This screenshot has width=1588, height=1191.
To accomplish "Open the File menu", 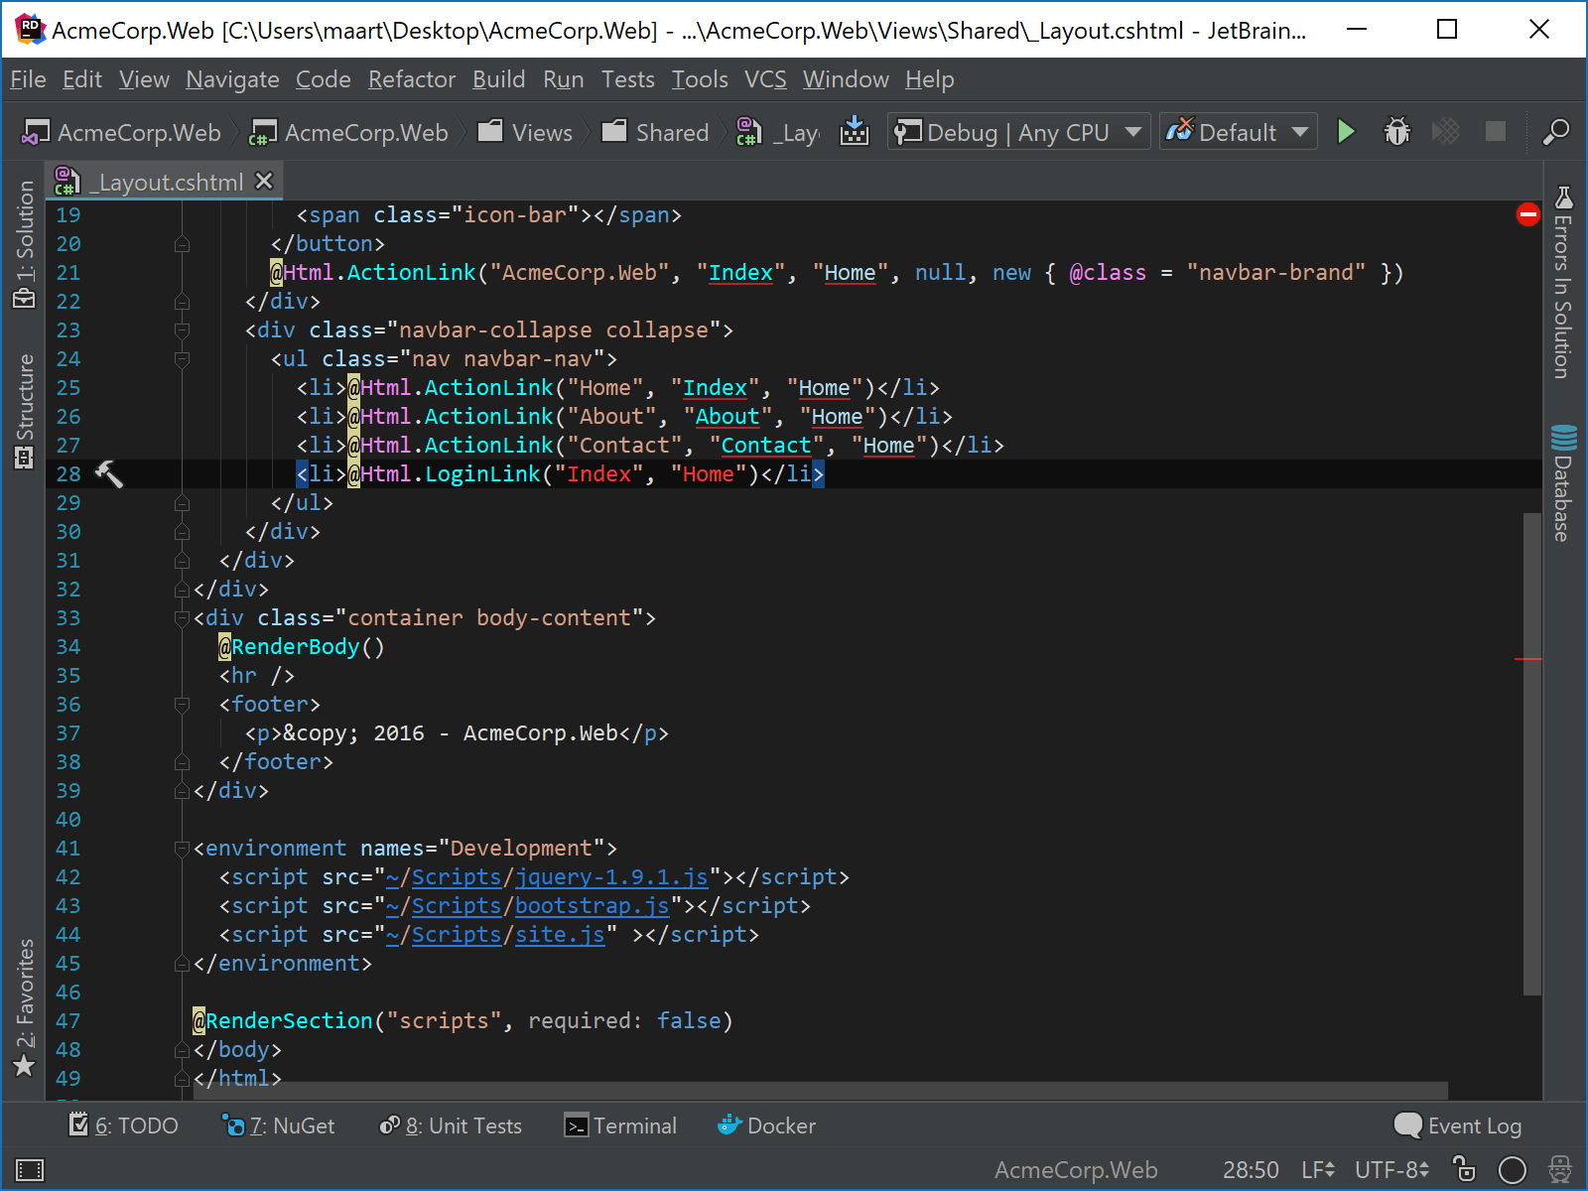I will 28,79.
